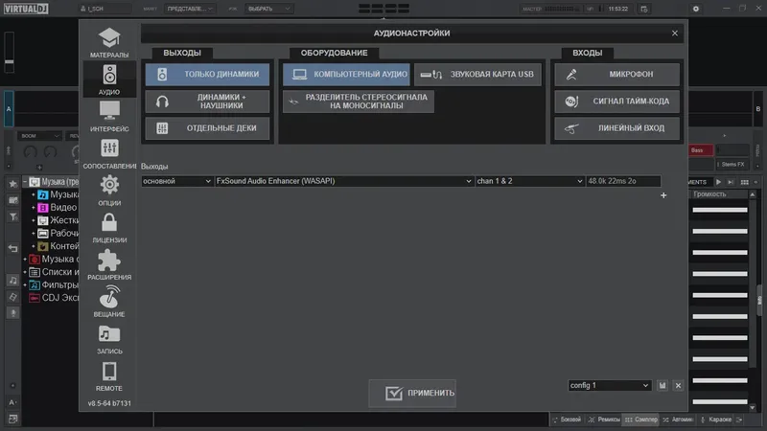Viewport: 767px width, 431px height.
Task: Click the 48.0k 22ms latency field
Action: (624, 181)
